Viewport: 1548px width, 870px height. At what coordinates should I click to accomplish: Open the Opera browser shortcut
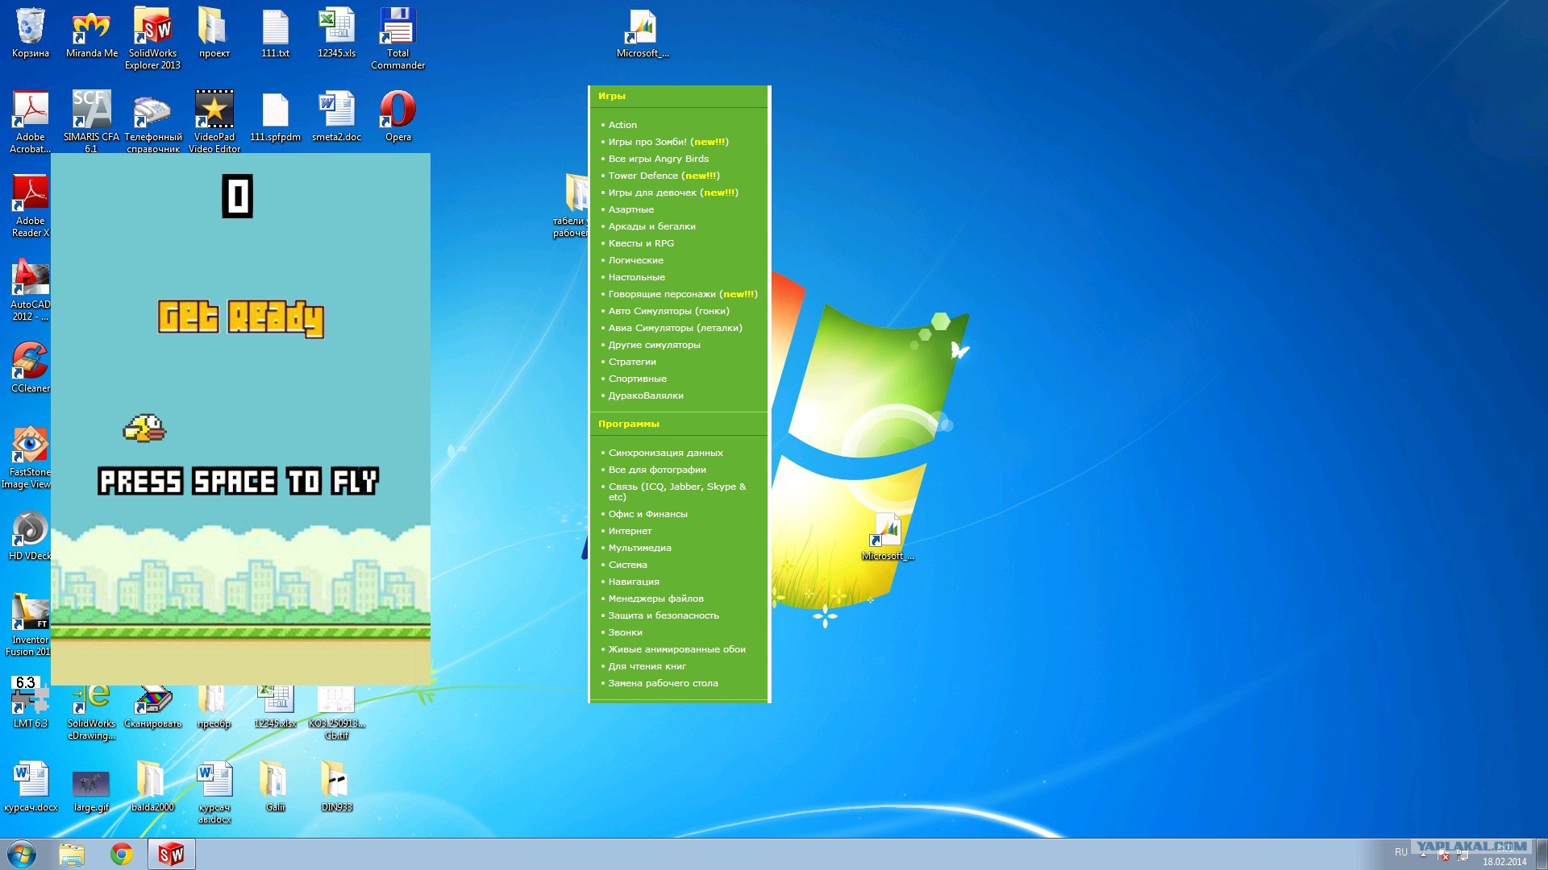(397, 111)
